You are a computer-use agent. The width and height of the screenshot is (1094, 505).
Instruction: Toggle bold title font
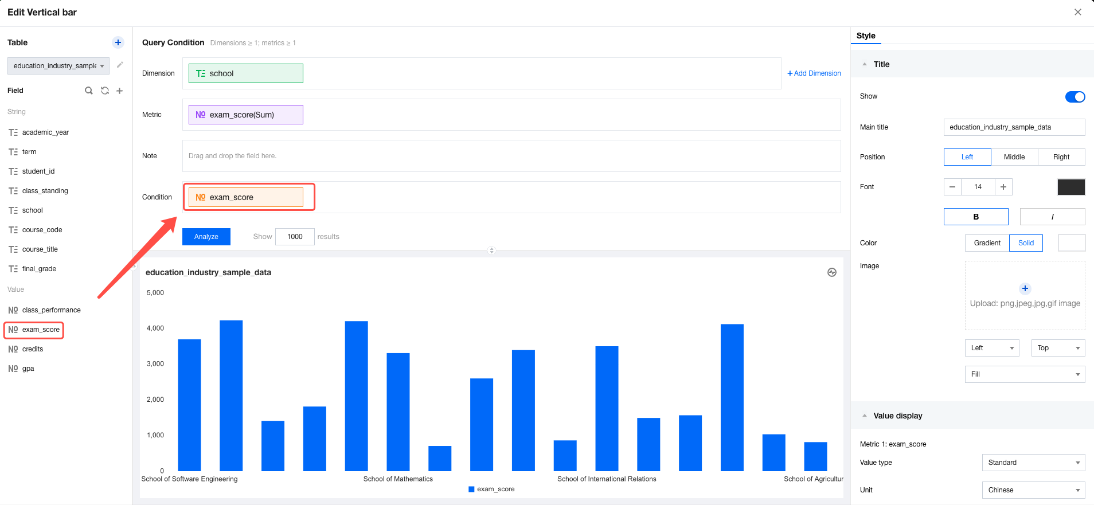[976, 217]
